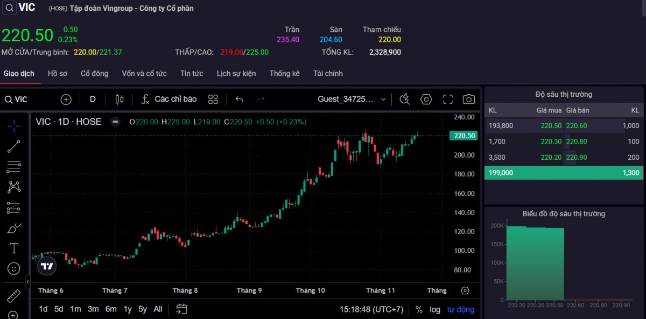Undo the last chart action
The image size is (646, 319).
240,100
